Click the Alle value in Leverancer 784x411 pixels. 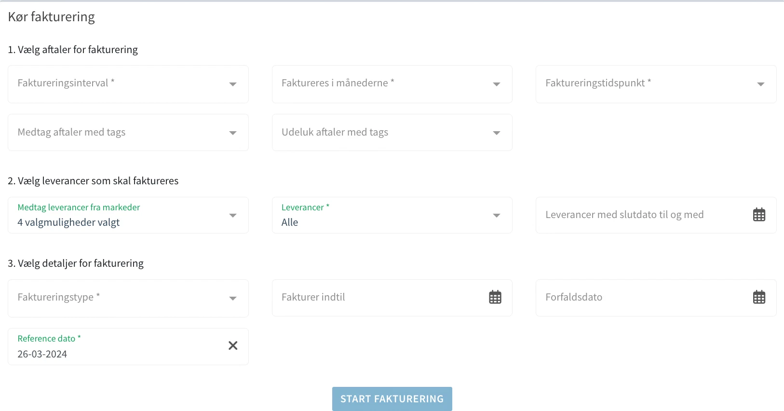click(290, 222)
